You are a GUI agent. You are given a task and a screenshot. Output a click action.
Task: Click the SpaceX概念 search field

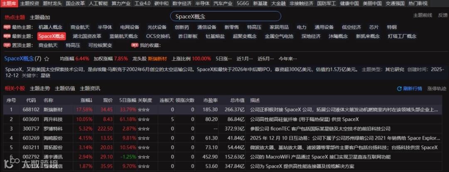point(226,16)
